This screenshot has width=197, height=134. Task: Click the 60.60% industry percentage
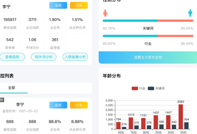click(x=109, y=44)
